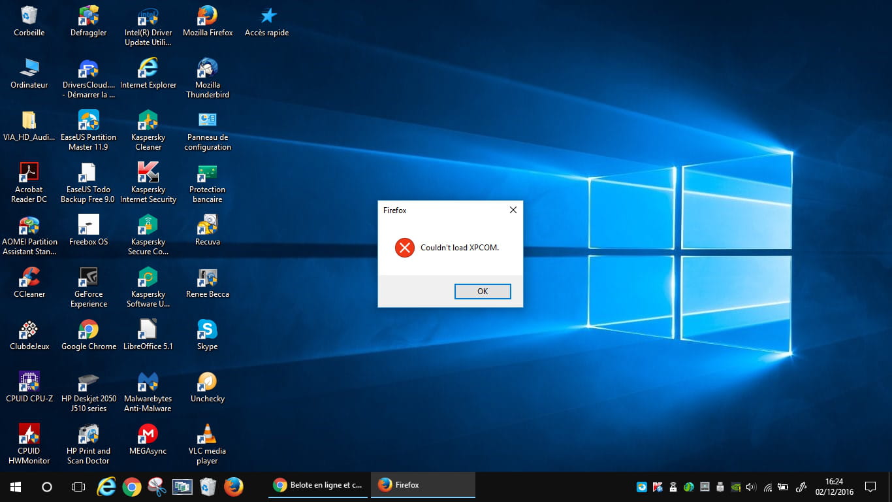Select EaseUS Partition Master 11.9 shortcut
The width and height of the screenshot is (892, 502).
tap(89, 131)
